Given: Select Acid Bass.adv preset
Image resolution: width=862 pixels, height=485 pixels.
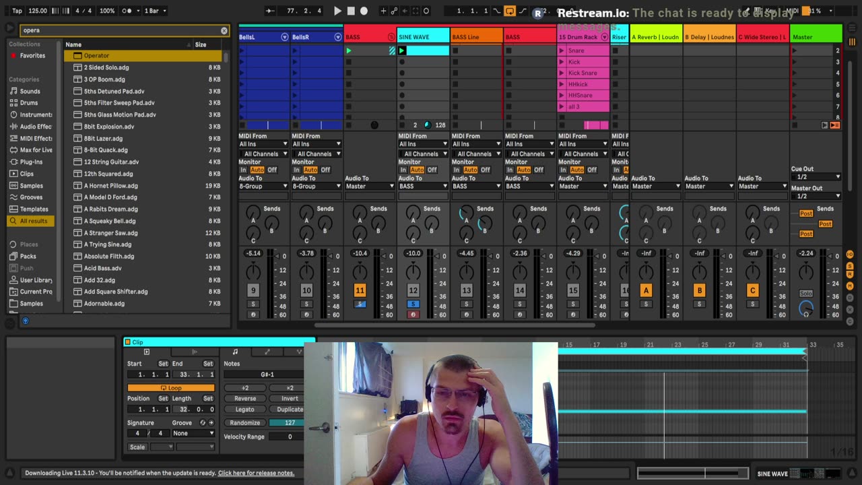Looking at the screenshot, I should click(x=143, y=268).
